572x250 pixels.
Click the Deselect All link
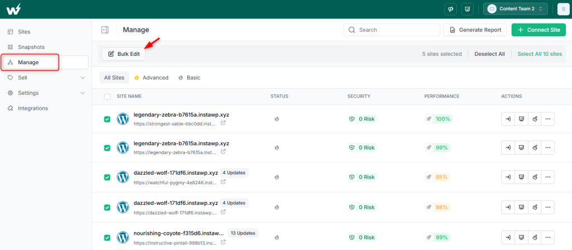click(489, 54)
